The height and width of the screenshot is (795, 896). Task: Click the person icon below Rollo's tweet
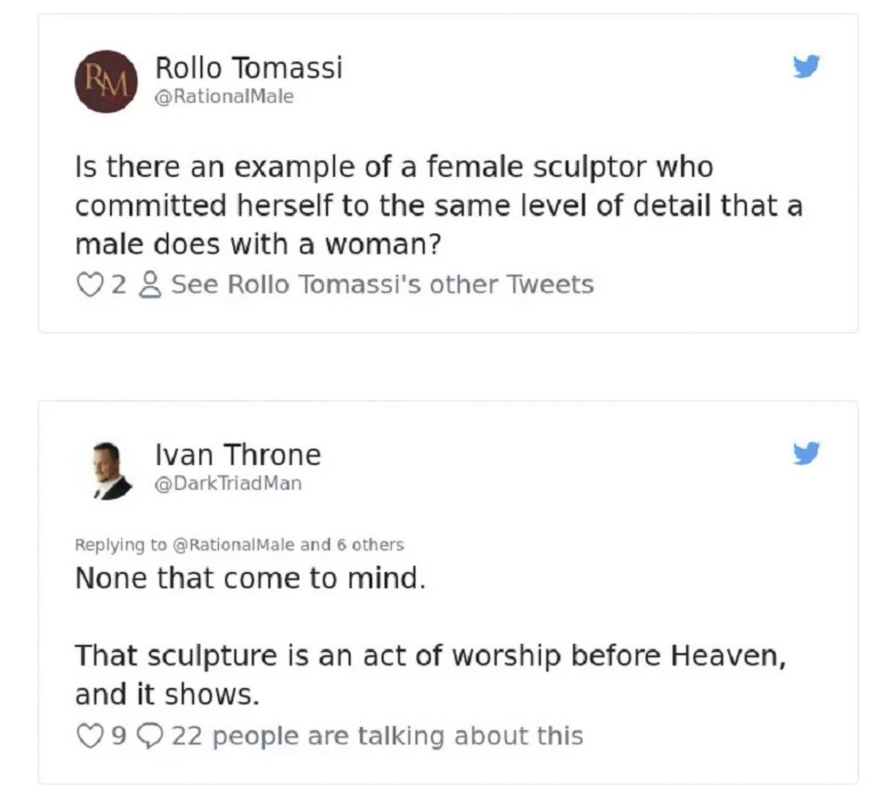click(151, 284)
